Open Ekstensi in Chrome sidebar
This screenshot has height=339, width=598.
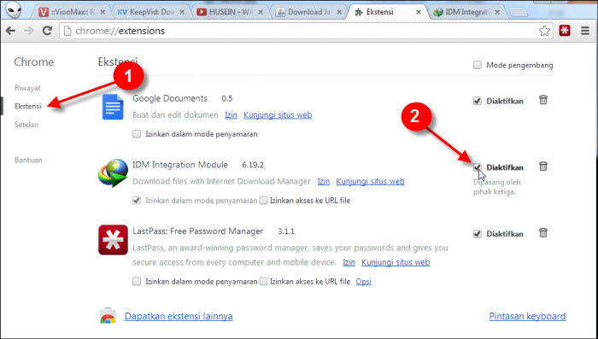[x=28, y=106]
